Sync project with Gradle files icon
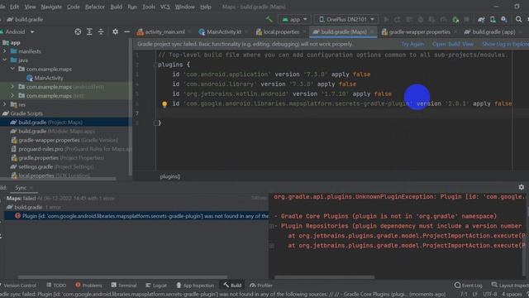 point(481,20)
